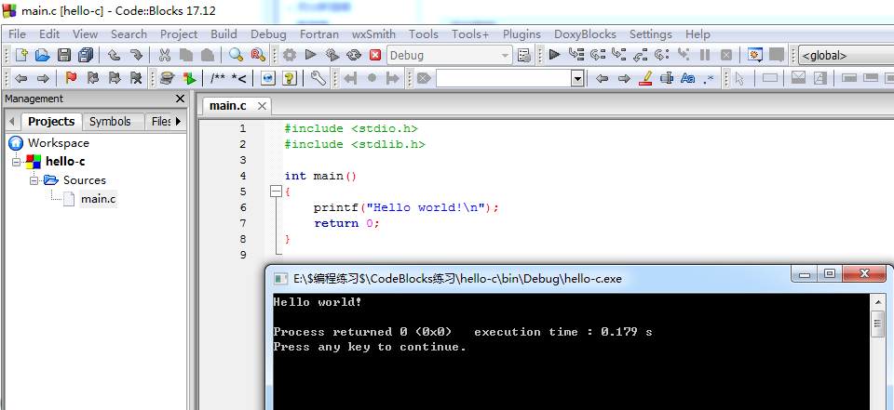
Task: Toggle highlight search matches pencil icon
Action: point(645,78)
